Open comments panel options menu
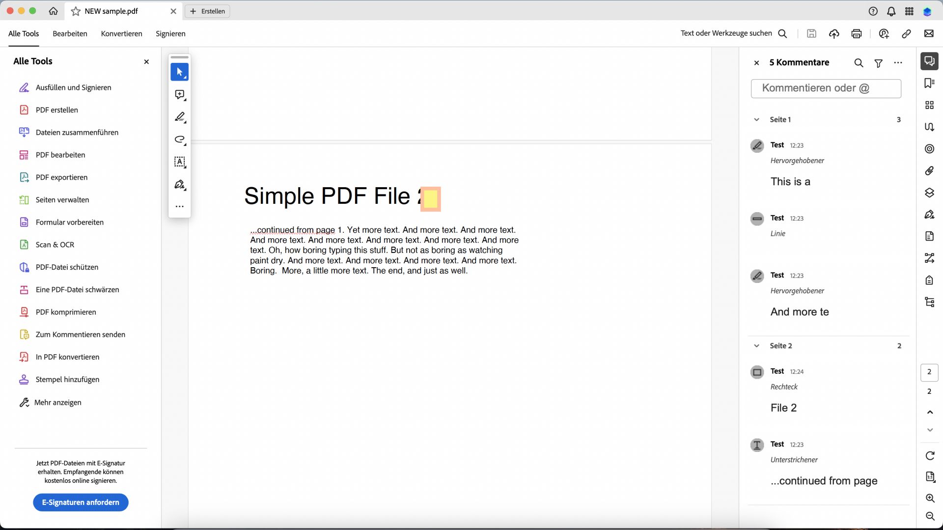The image size is (943, 530). click(898, 63)
